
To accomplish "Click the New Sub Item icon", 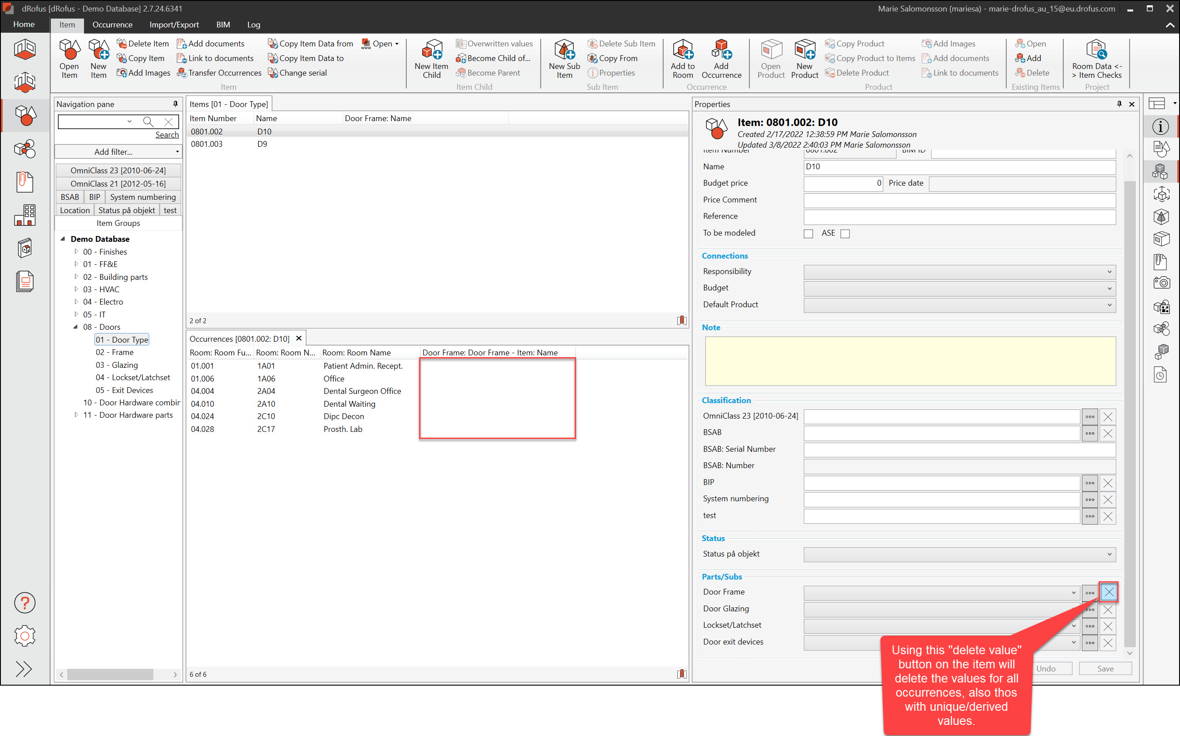I will (x=564, y=58).
